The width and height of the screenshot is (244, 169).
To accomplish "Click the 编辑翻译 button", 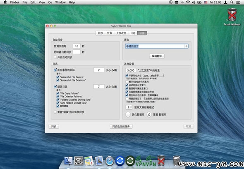I will coord(157,56).
